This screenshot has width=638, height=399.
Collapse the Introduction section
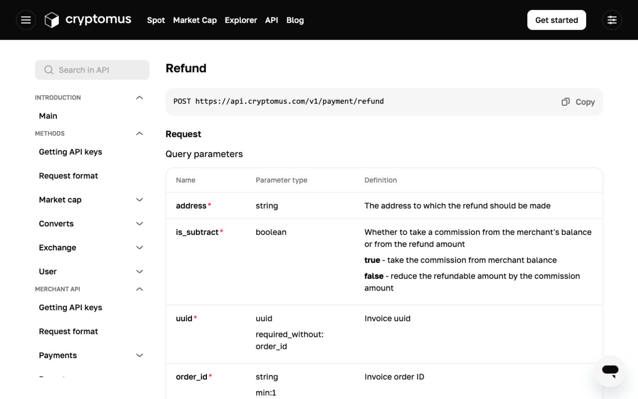[139, 98]
